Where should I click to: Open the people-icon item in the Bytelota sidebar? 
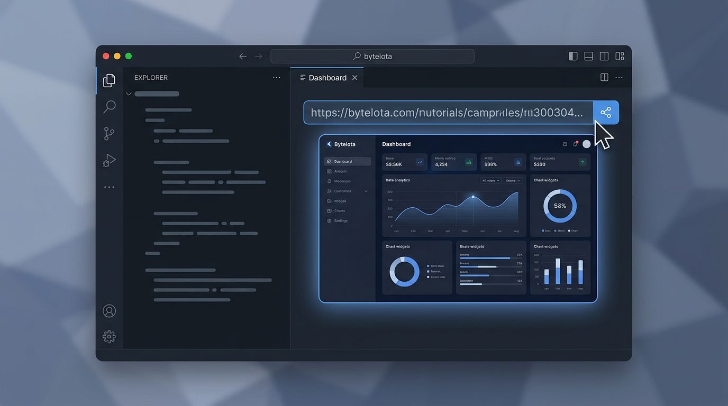click(x=347, y=191)
